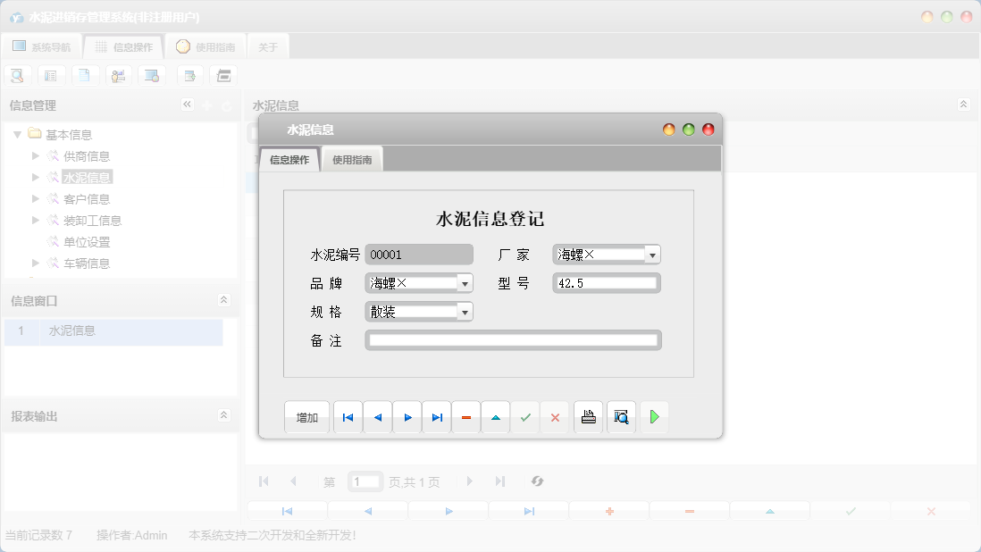This screenshot has height=552, width=981.
Task: Click the personnel management toolbar icon
Action: coord(119,75)
